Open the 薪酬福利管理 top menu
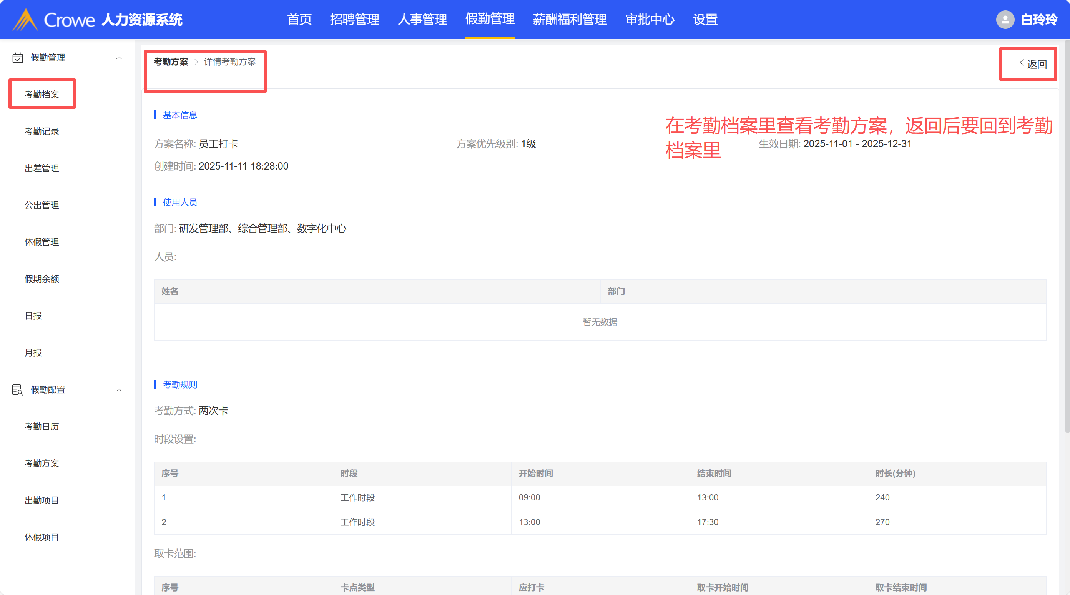The height and width of the screenshot is (595, 1070). 570,20
